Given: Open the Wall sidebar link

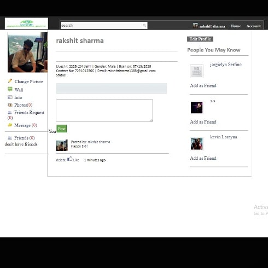Looking at the screenshot, I should [x=19, y=90].
